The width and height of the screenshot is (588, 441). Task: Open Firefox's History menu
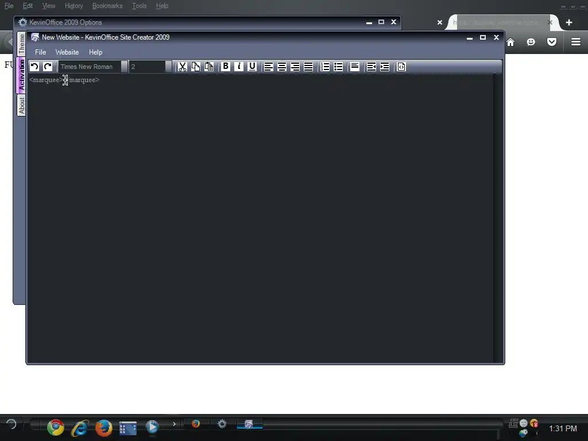[x=74, y=6]
